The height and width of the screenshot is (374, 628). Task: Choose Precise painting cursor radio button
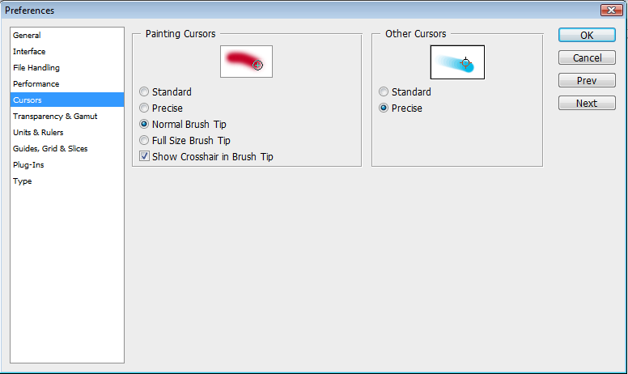[144, 108]
